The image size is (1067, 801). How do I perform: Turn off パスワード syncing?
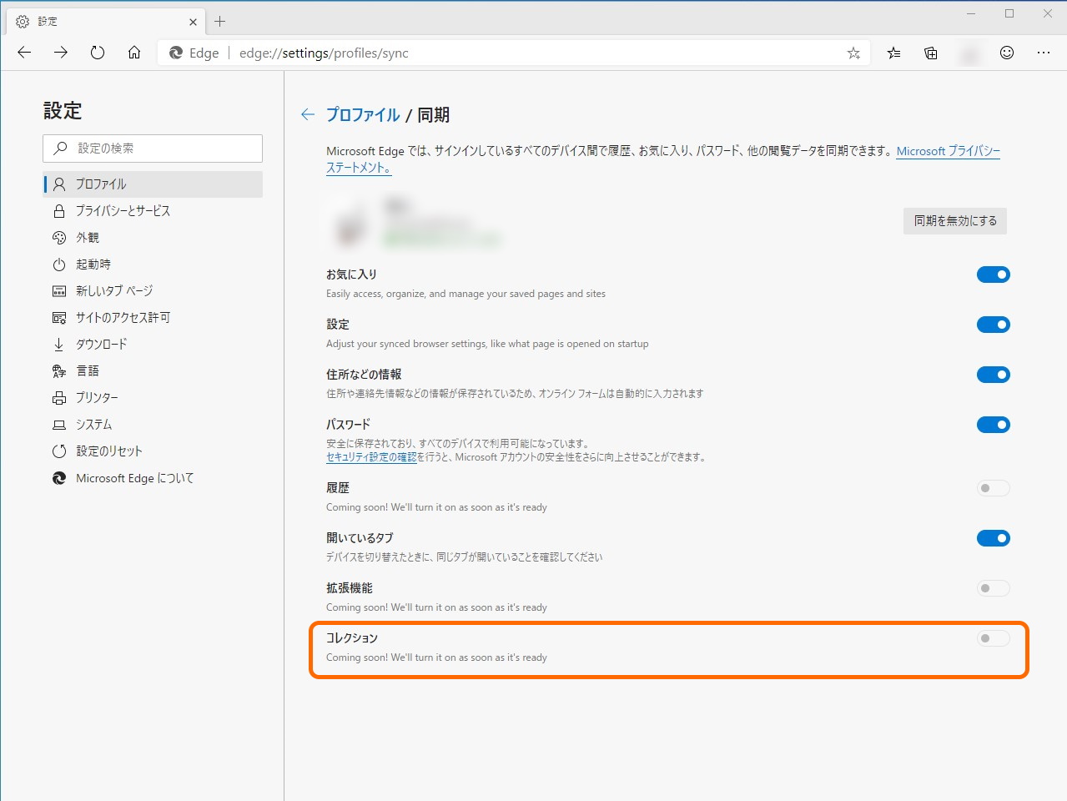tap(993, 424)
